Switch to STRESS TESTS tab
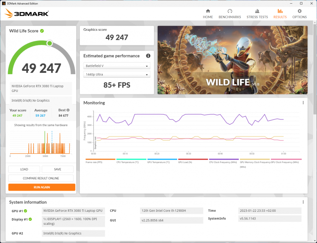This screenshot has height=243, width=317. [x=257, y=14]
